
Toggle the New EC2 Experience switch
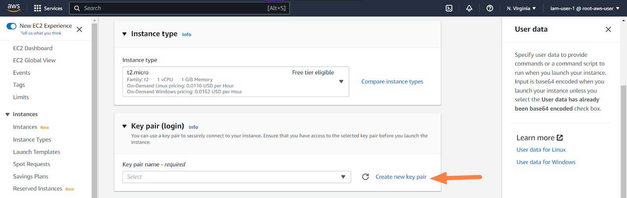pyautogui.click(x=11, y=26)
